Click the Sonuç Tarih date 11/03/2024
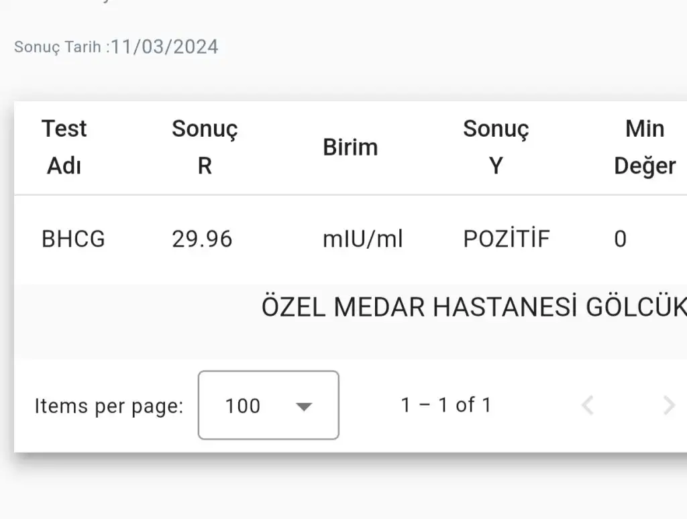This screenshot has width=687, height=519. tap(165, 46)
